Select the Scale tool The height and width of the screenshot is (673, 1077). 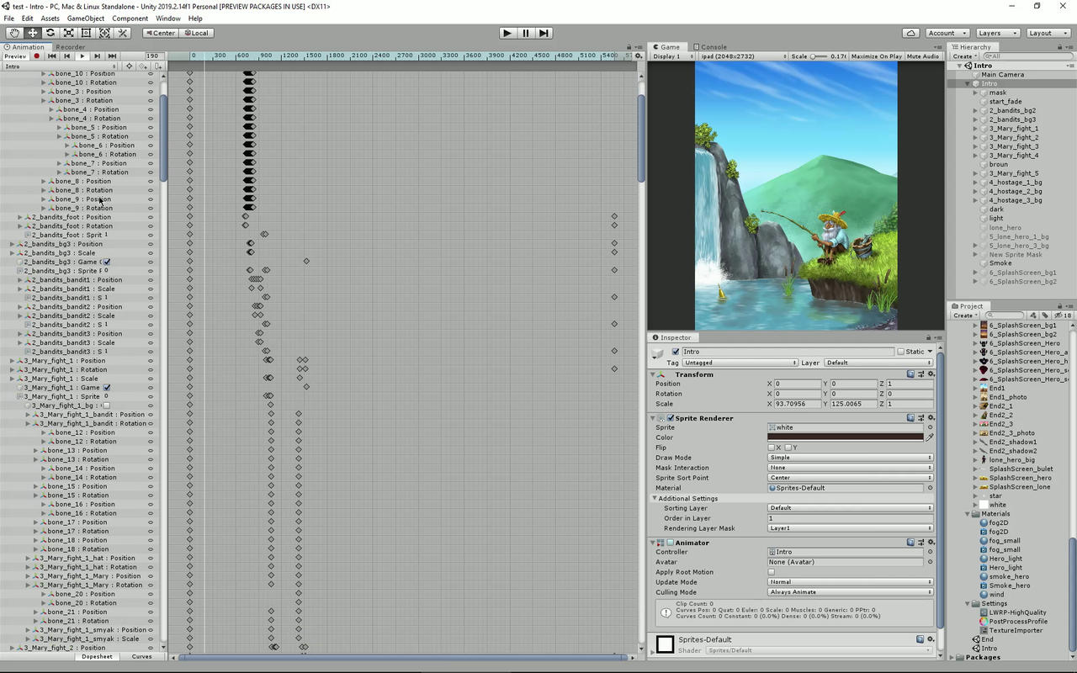tap(68, 32)
